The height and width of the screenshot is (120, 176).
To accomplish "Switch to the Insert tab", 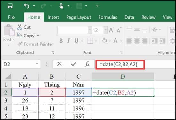I will coord(53,17).
